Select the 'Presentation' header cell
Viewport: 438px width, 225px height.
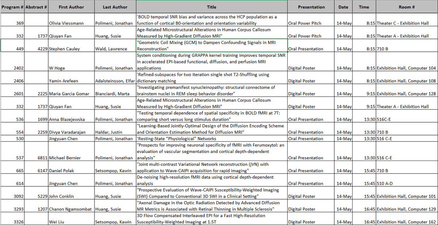(x=311, y=7)
